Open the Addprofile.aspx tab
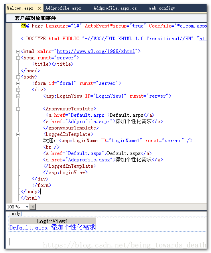 [63, 8]
